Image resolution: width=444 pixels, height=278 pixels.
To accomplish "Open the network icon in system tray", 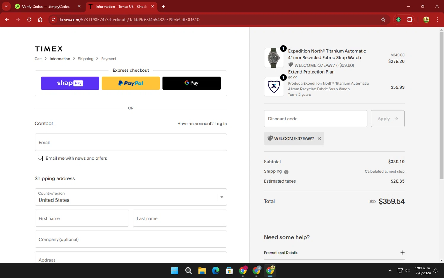I will [400, 271].
